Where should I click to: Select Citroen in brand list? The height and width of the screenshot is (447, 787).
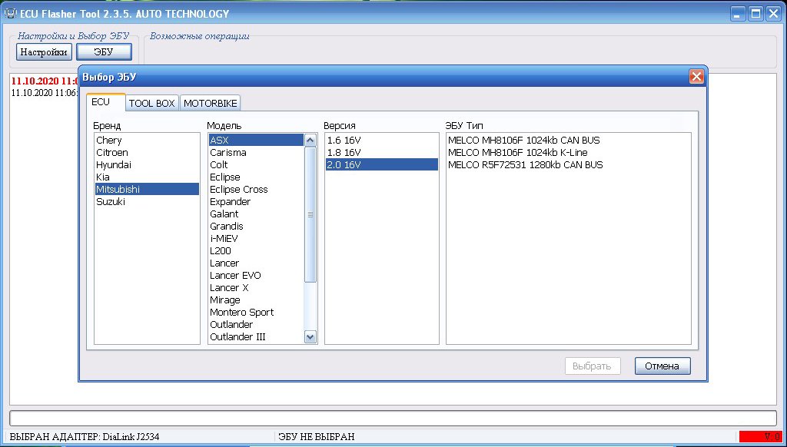tap(147, 153)
